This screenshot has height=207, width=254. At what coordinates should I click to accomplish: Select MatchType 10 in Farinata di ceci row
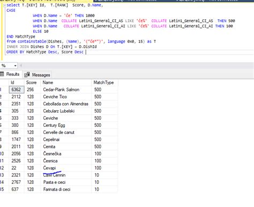tap(104, 189)
